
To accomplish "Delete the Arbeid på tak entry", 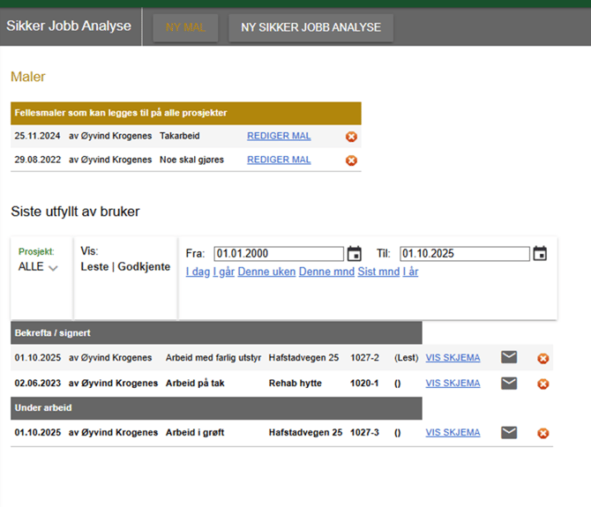I will (x=543, y=384).
